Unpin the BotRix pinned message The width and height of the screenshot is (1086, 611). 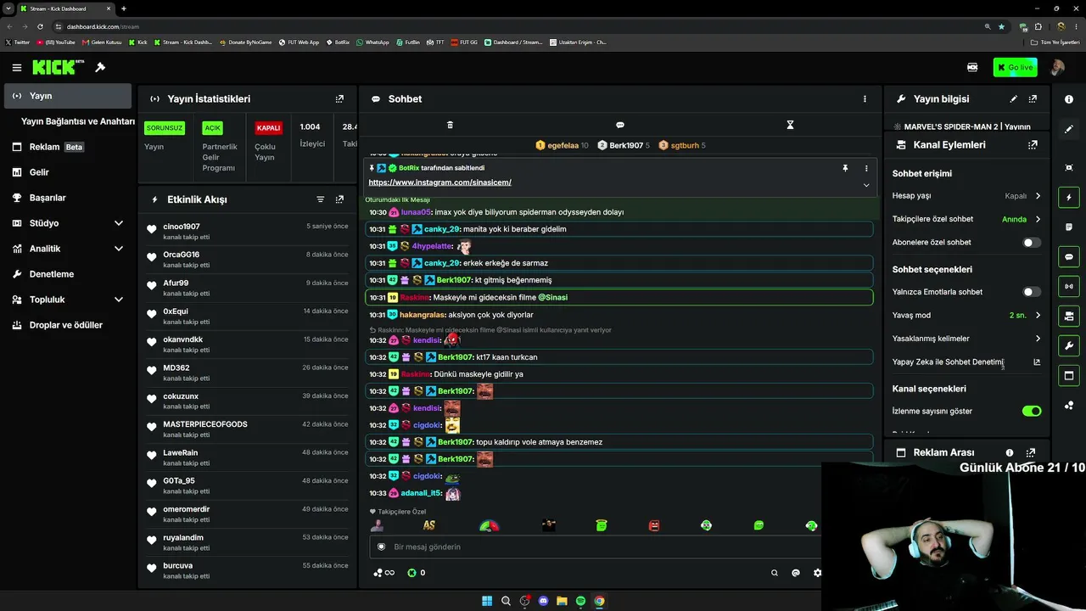(x=845, y=168)
